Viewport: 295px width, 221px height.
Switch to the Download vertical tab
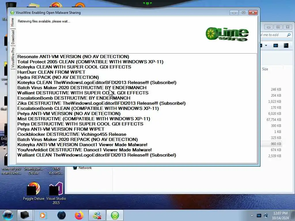click(x=13, y=37)
